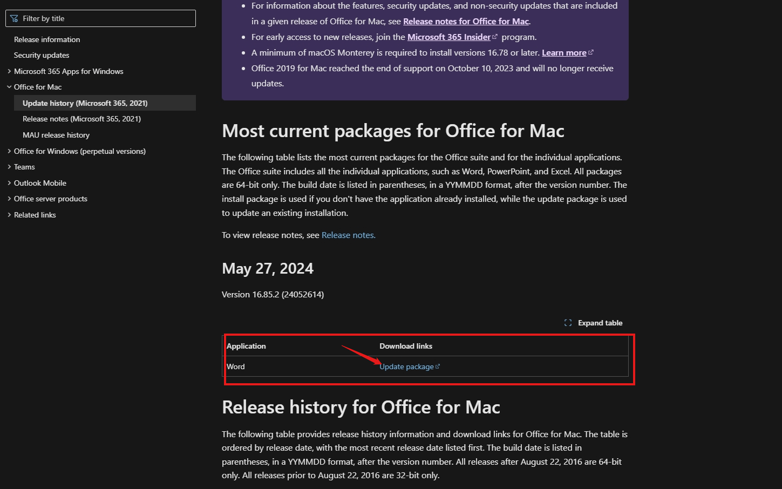The width and height of the screenshot is (782, 489).
Task: Expand the Teams chevron
Action: [9, 167]
